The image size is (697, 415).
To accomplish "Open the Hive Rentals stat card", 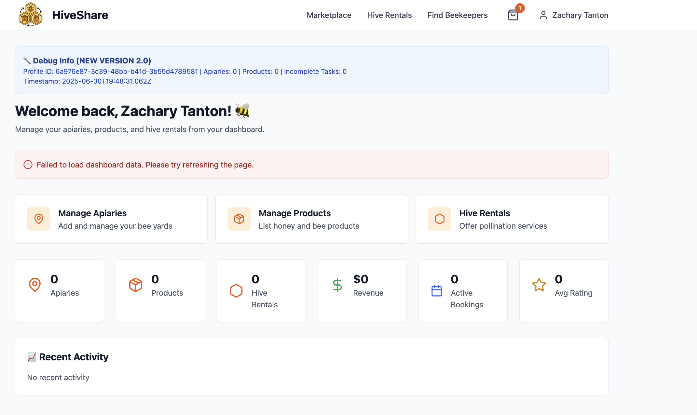I will (261, 291).
